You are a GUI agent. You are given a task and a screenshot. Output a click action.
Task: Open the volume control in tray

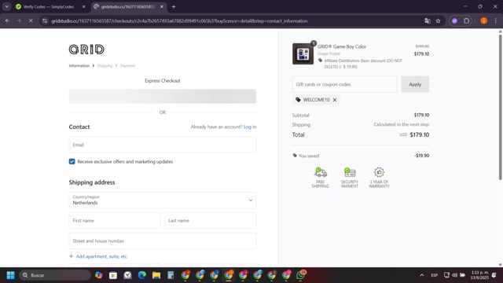click(x=454, y=275)
